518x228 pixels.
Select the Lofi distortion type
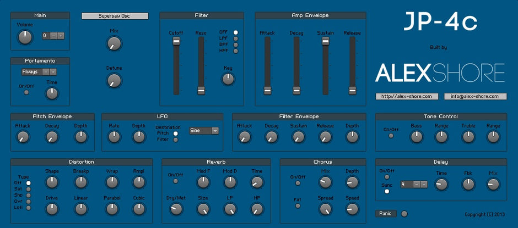[29, 208]
